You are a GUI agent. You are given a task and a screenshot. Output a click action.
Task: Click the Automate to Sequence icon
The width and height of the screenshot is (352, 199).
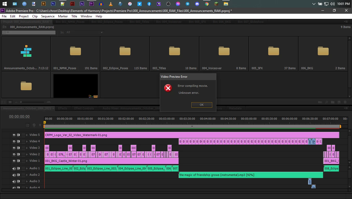320,102
